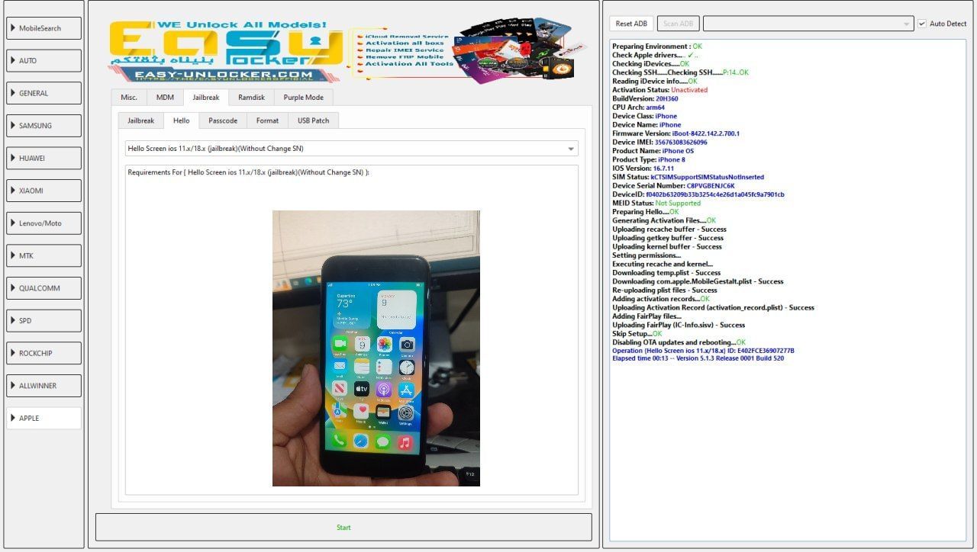Image resolution: width=977 pixels, height=552 pixels.
Task: Click 'Uploading FairPlay (IC-Info.sisv) - Success' line
Action: [x=679, y=325]
